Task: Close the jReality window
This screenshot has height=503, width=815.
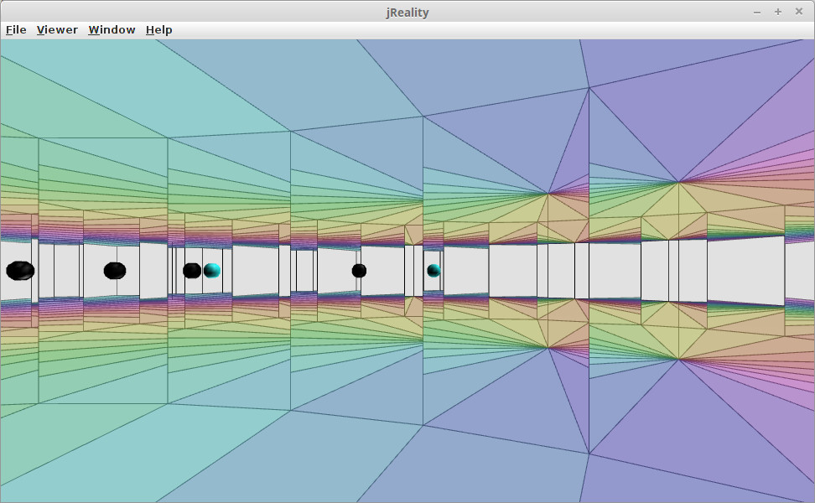Action: click(798, 12)
